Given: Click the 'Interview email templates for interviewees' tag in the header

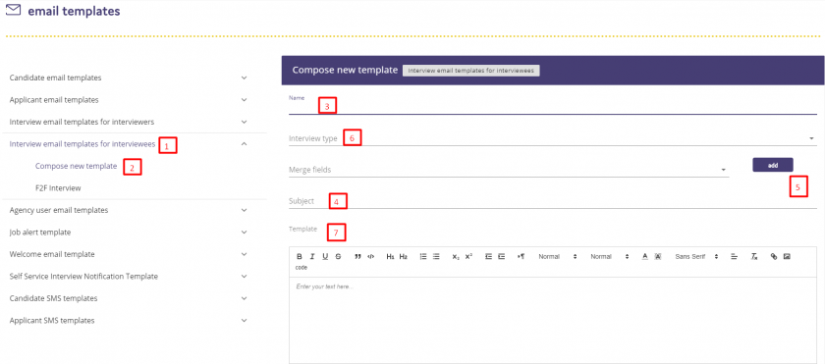Looking at the screenshot, I should tap(470, 71).
